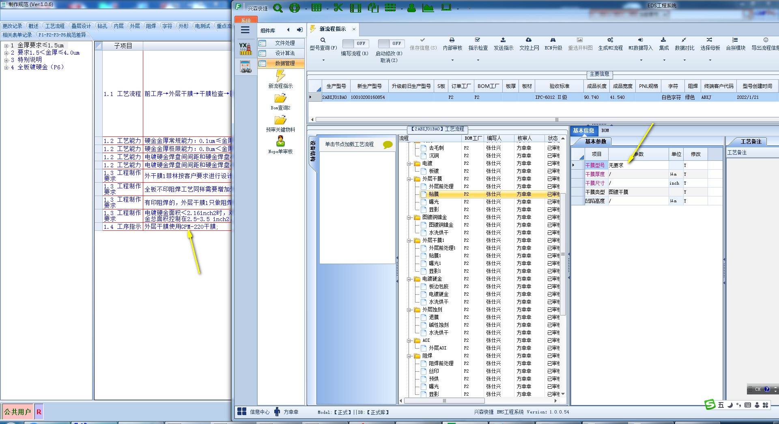Click the 信息中心 status bar button

pyautogui.click(x=254, y=412)
